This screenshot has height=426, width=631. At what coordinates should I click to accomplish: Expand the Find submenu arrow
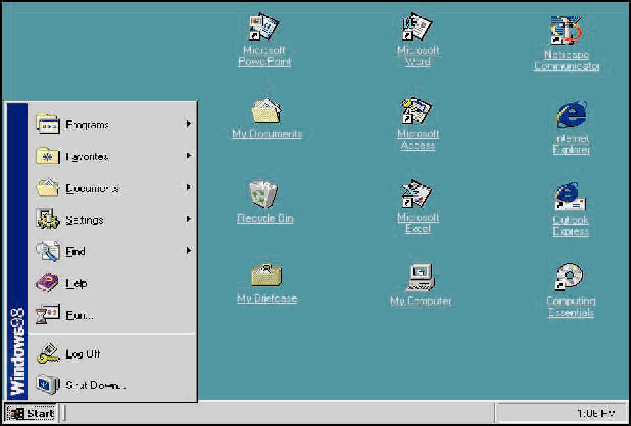tap(189, 251)
